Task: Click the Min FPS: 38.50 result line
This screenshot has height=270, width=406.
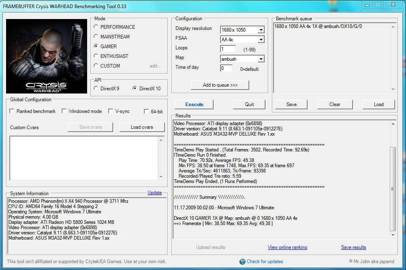Action: [x=236, y=166]
